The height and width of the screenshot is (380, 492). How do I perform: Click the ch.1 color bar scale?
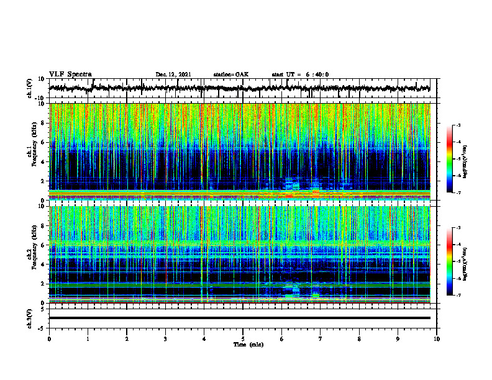(x=450, y=159)
